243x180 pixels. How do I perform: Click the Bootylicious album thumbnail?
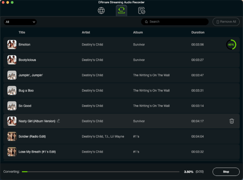tap(12, 60)
